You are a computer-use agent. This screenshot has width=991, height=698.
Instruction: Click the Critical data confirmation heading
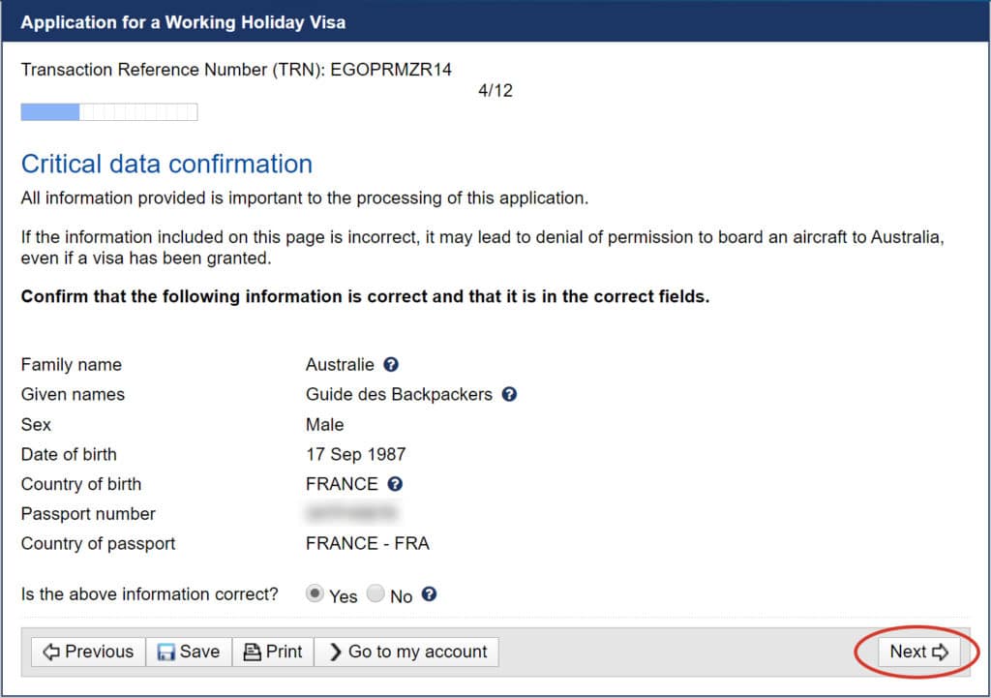click(166, 165)
